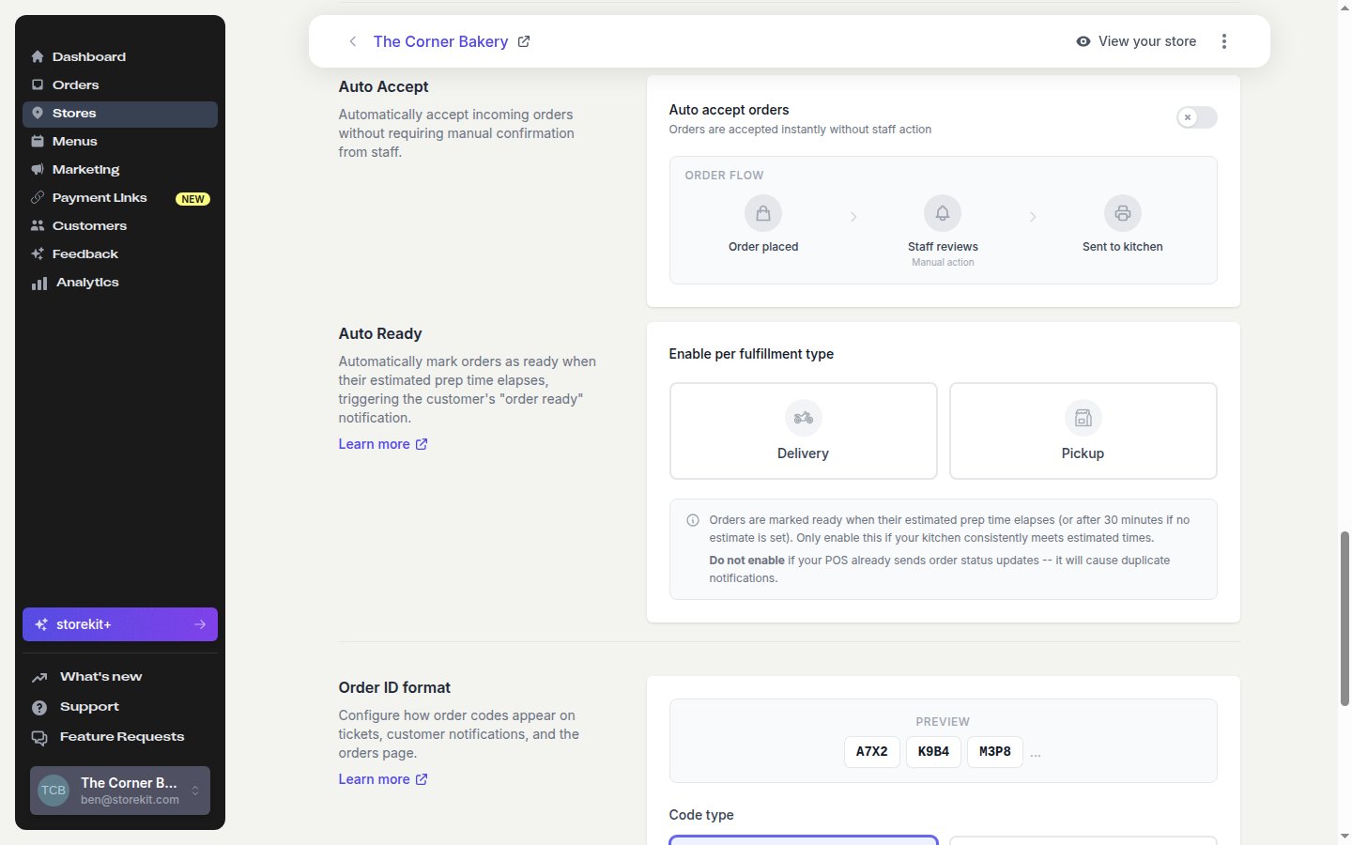
Task: Open the Menus section
Action: [120, 141]
